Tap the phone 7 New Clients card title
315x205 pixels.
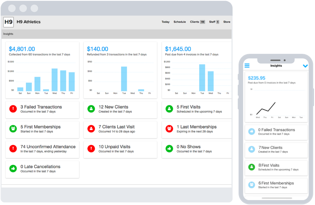click(270, 148)
